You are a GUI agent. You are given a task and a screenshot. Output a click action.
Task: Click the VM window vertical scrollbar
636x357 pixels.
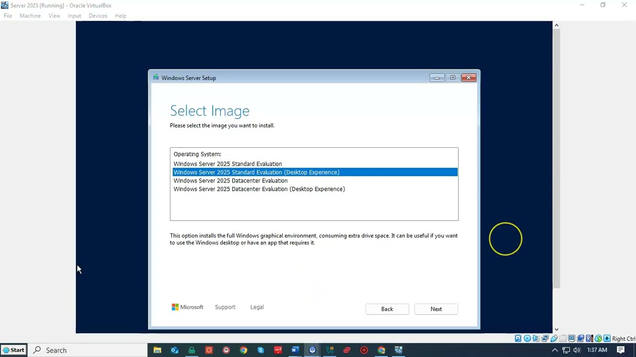pos(556,159)
